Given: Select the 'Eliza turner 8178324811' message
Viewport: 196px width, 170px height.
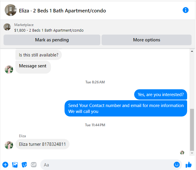Looking at the screenshot, I should (42, 144).
